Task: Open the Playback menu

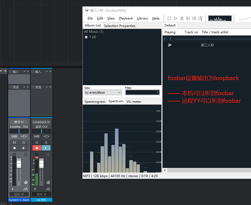Action: (126, 18)
